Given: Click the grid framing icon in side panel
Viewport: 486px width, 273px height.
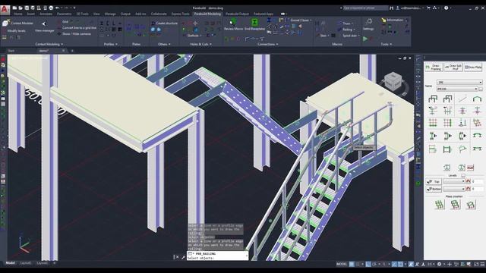Looking at the screenshot, I should point(433,123).
